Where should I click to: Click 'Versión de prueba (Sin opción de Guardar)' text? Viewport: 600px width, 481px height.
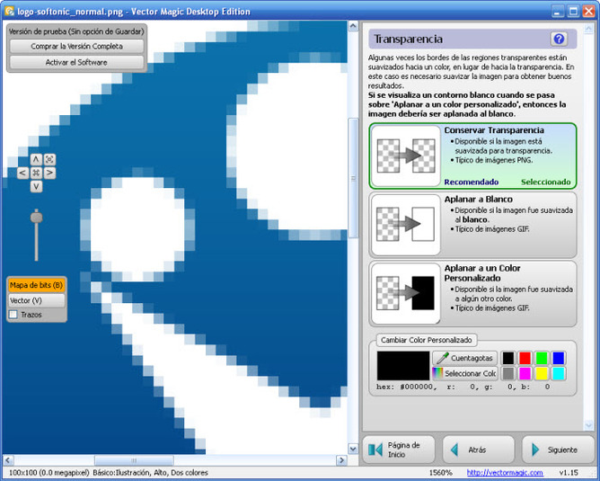pos(76,31)
